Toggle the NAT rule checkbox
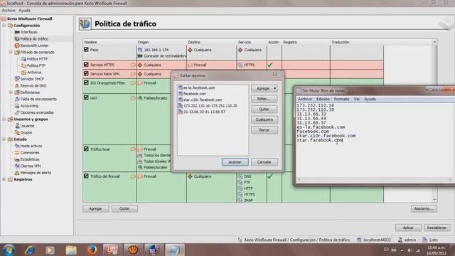455x256 pixels. tap(86, 97)
